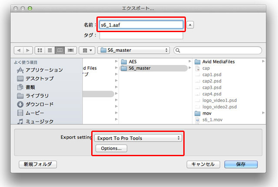Open デスクトップ in the sidebar
Image resolution: width=278 pixels, height=187 pixels.
[35, 79]
